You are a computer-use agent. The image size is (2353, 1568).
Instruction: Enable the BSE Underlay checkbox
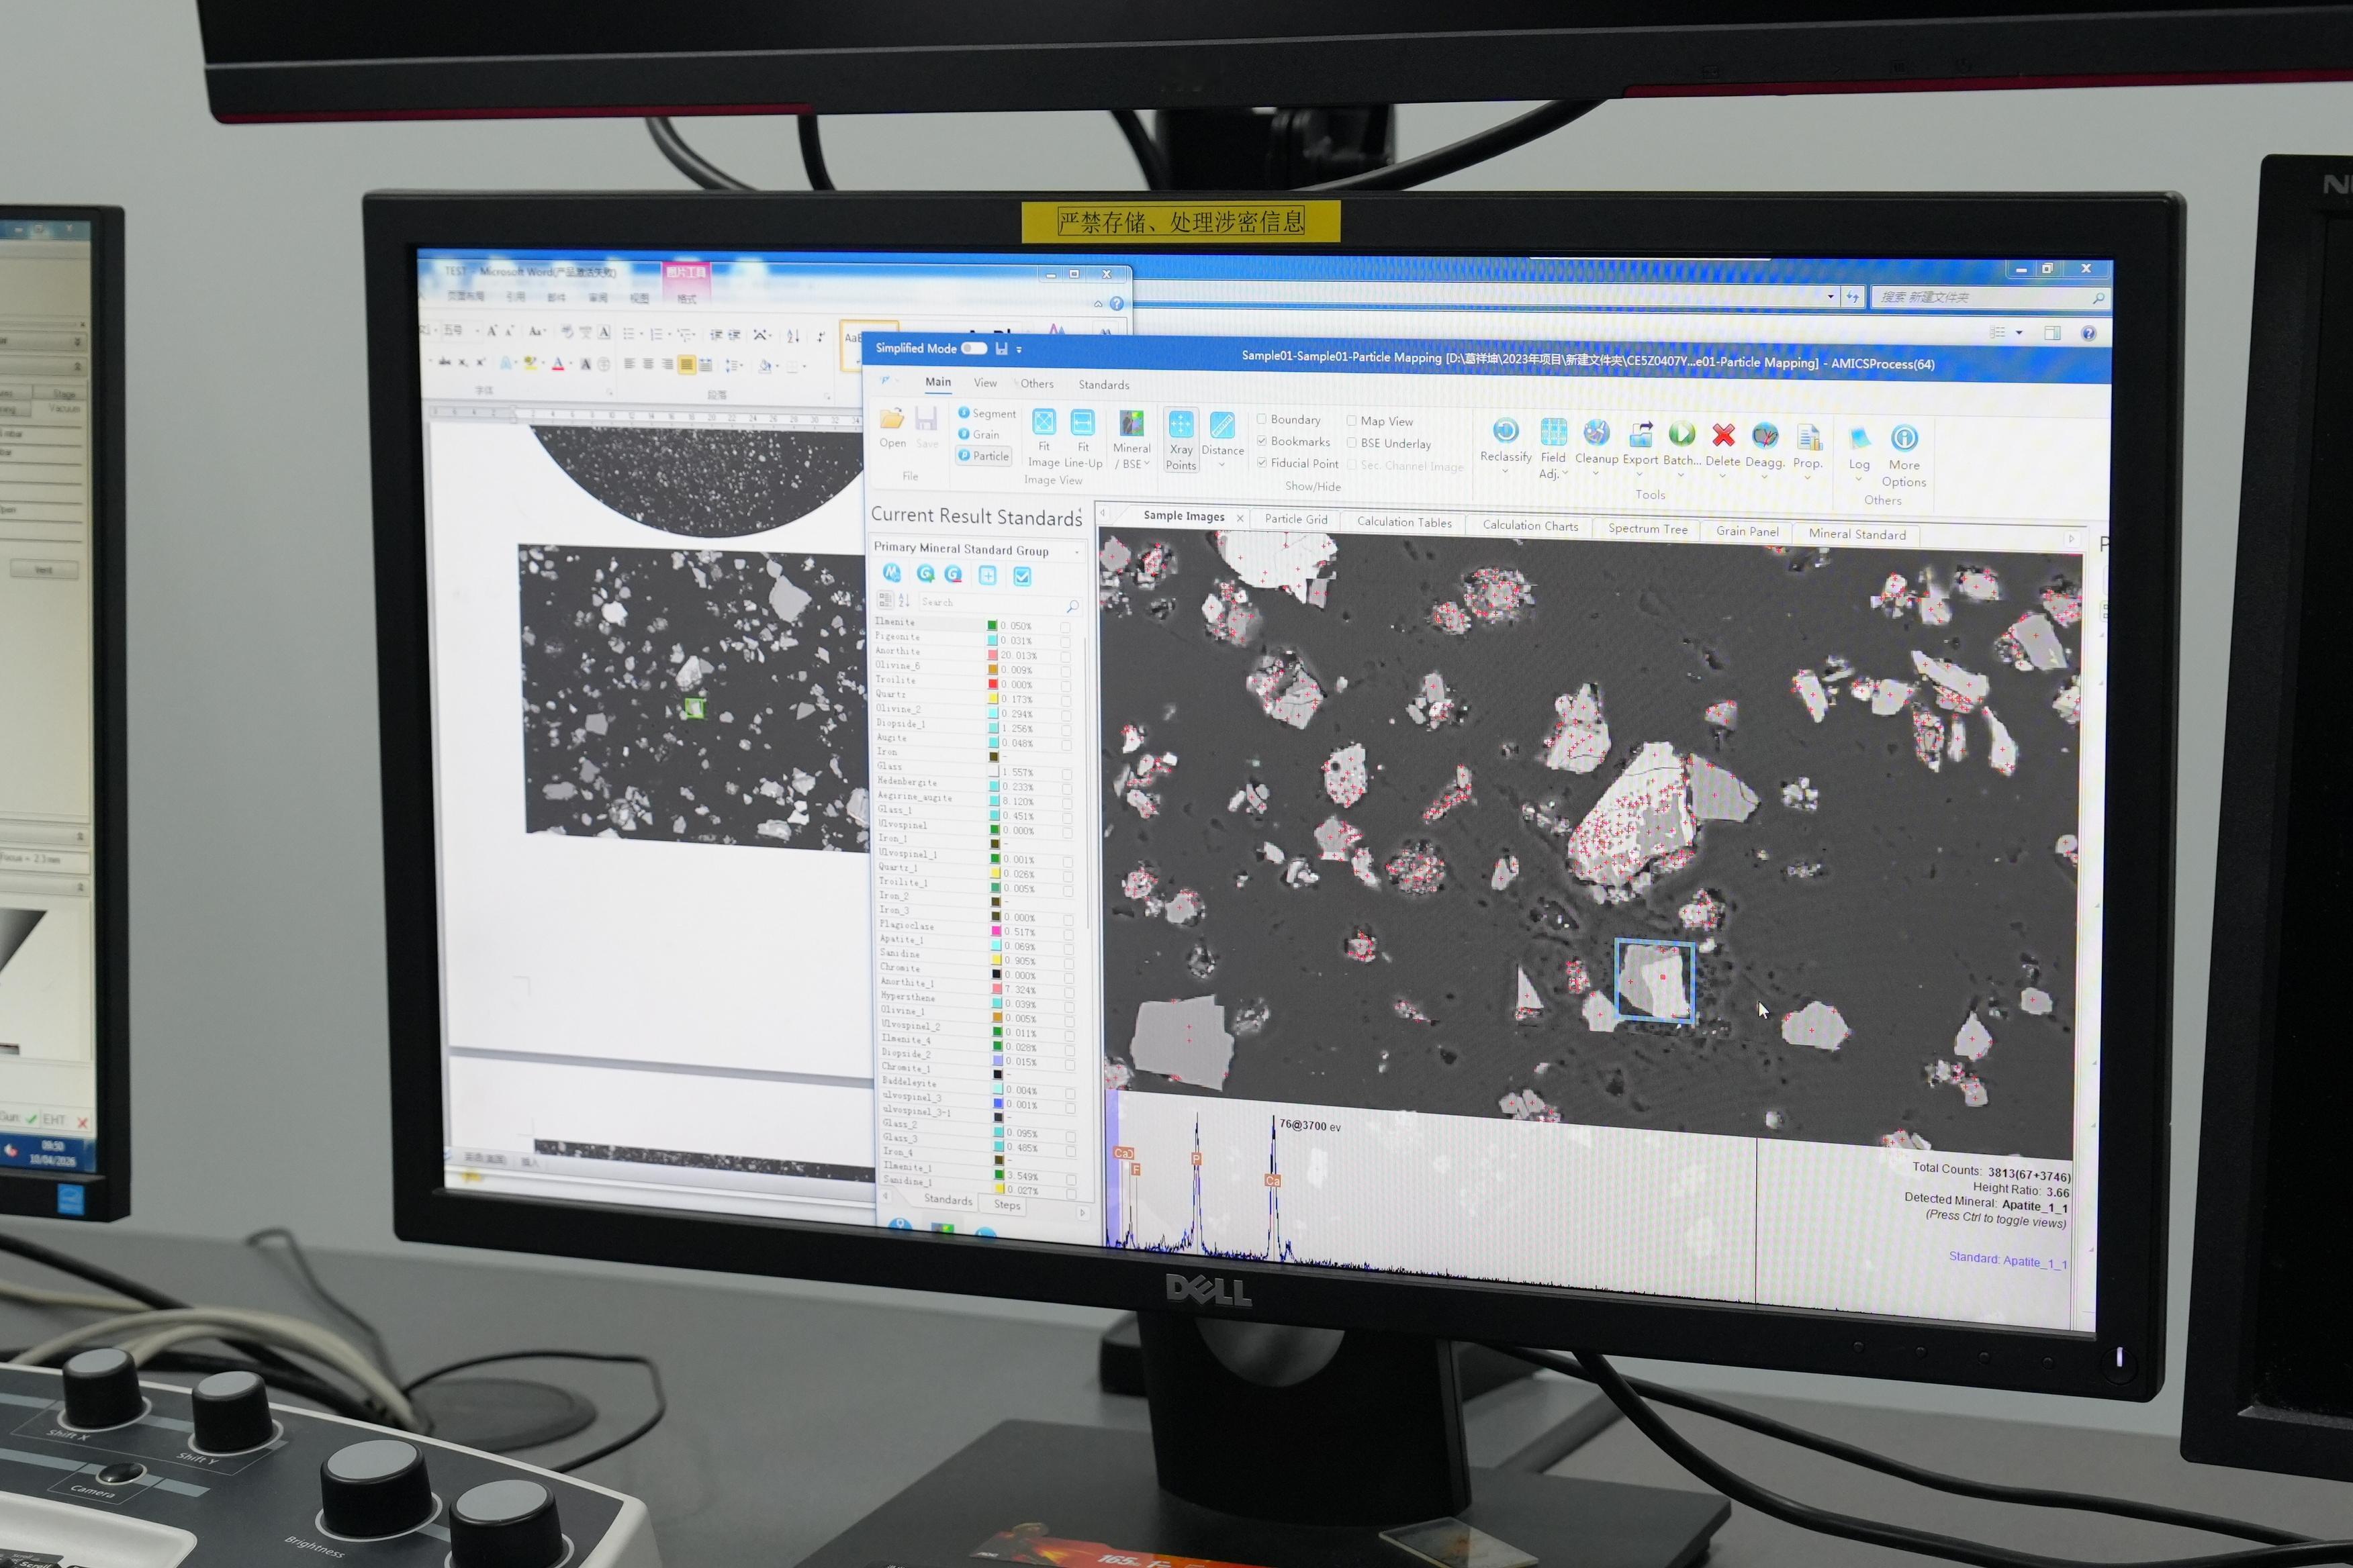(1352, 443)
